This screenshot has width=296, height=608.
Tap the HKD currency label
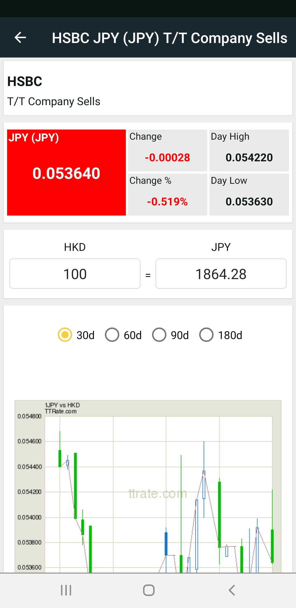pos(75,247)
